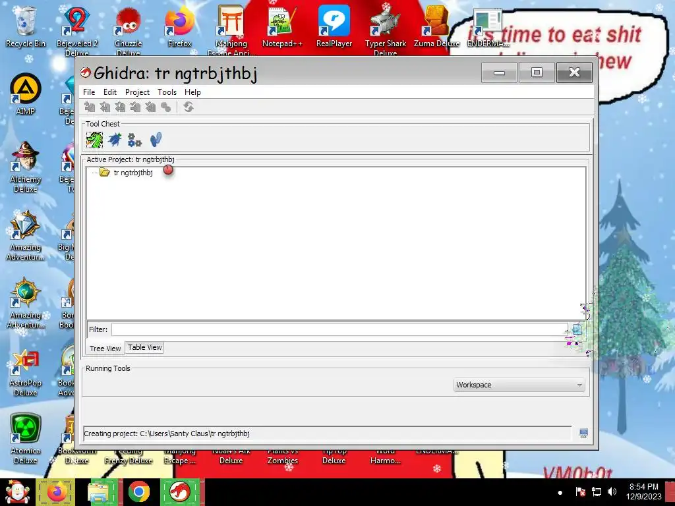The height and width of the screenshot is (506, 675).
Task: Select the Amazing Adventur... diamond desktop icon
Action: [x=26, y=235]
